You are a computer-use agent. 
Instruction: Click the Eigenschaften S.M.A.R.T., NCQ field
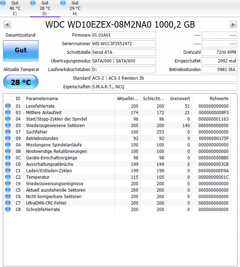pyautogui.click(x=164, y=87)
